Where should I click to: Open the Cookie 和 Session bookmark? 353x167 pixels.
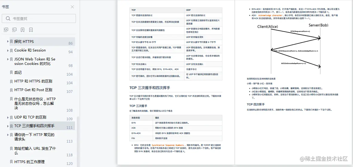click(30, 50)
